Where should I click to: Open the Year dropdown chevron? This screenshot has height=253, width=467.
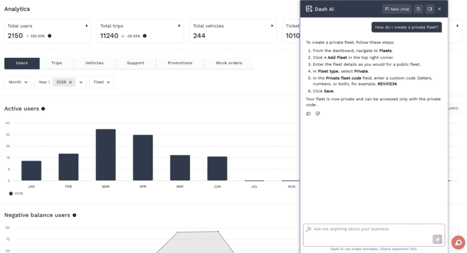click(x=81, y=82)
